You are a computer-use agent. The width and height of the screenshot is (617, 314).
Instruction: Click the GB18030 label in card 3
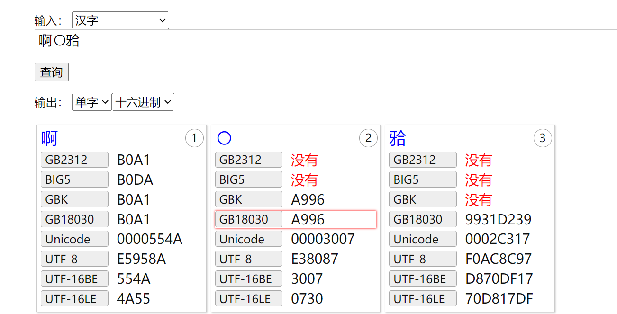423,219
